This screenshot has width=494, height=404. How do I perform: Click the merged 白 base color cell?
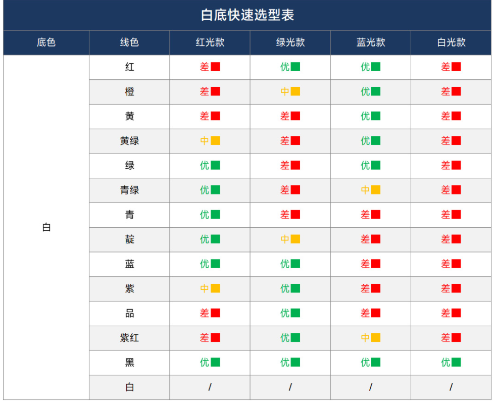[46, 227]
